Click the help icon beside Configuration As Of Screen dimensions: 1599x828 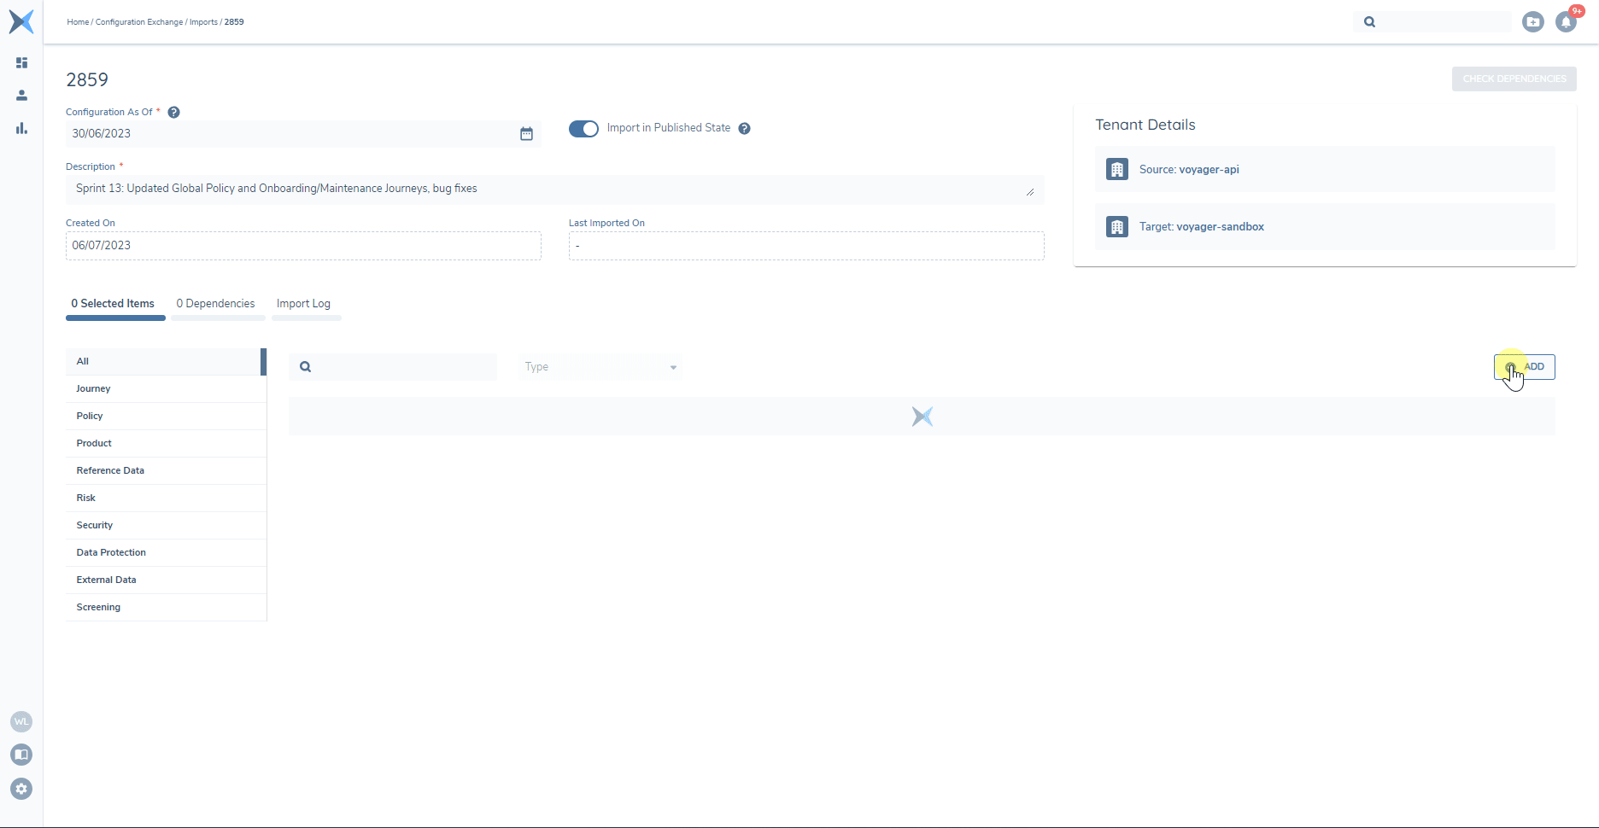173,112
